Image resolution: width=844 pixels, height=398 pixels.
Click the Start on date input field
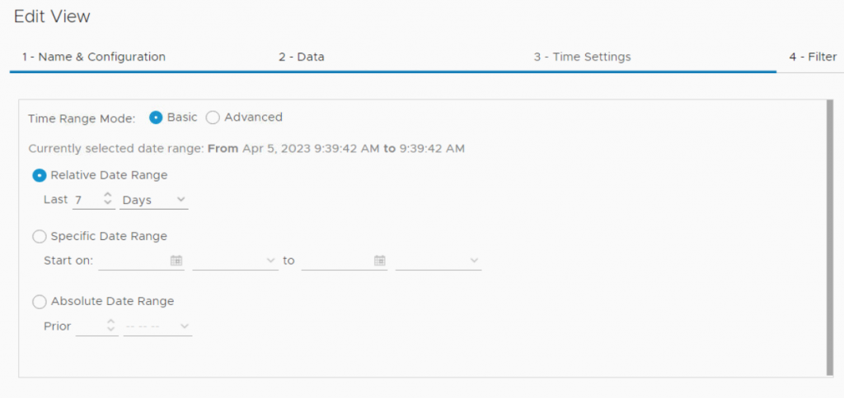(132, 261)
